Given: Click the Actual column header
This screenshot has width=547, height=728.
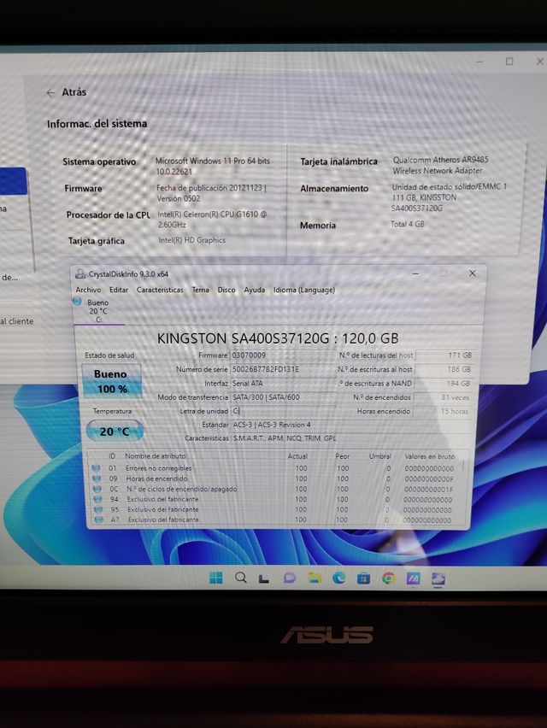Looking at the screenshot, I should point(297,456).
